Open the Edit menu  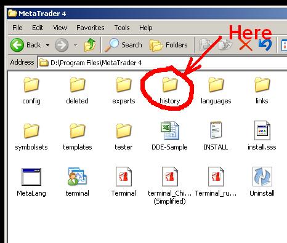coord(38,28)
